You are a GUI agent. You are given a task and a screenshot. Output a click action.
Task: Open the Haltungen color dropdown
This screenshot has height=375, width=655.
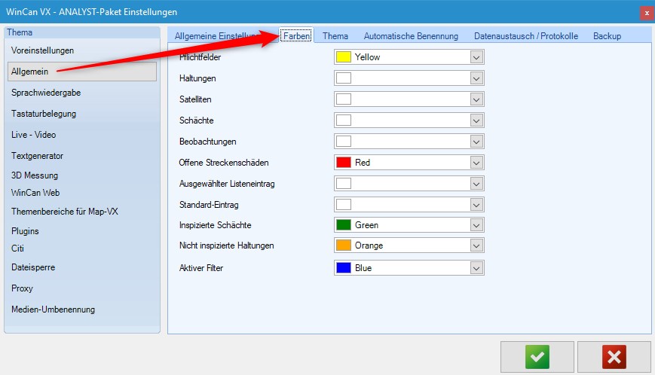click(x=476, y=78)
